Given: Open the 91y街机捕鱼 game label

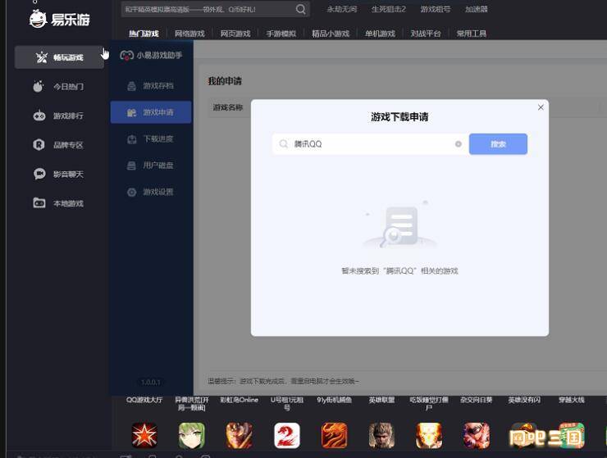Looking at the screenshot, I should point(334,400).
